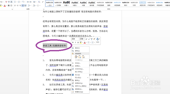Screen dimensions: 170x94
Task: Click the Asian Layout icon in ribbon
Action: click(x=34, y=2)
